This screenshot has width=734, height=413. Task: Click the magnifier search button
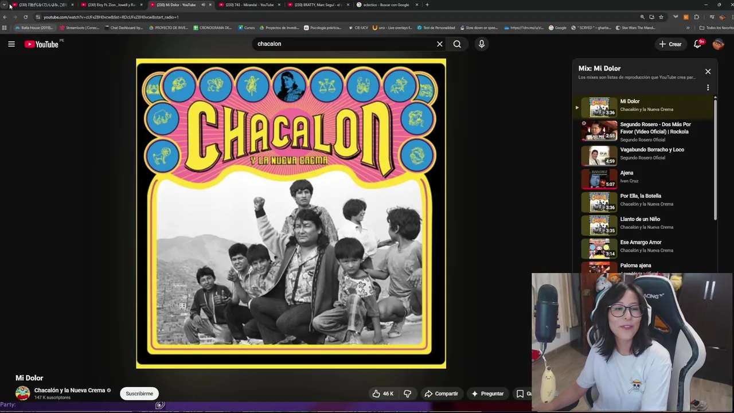point(457,44)
